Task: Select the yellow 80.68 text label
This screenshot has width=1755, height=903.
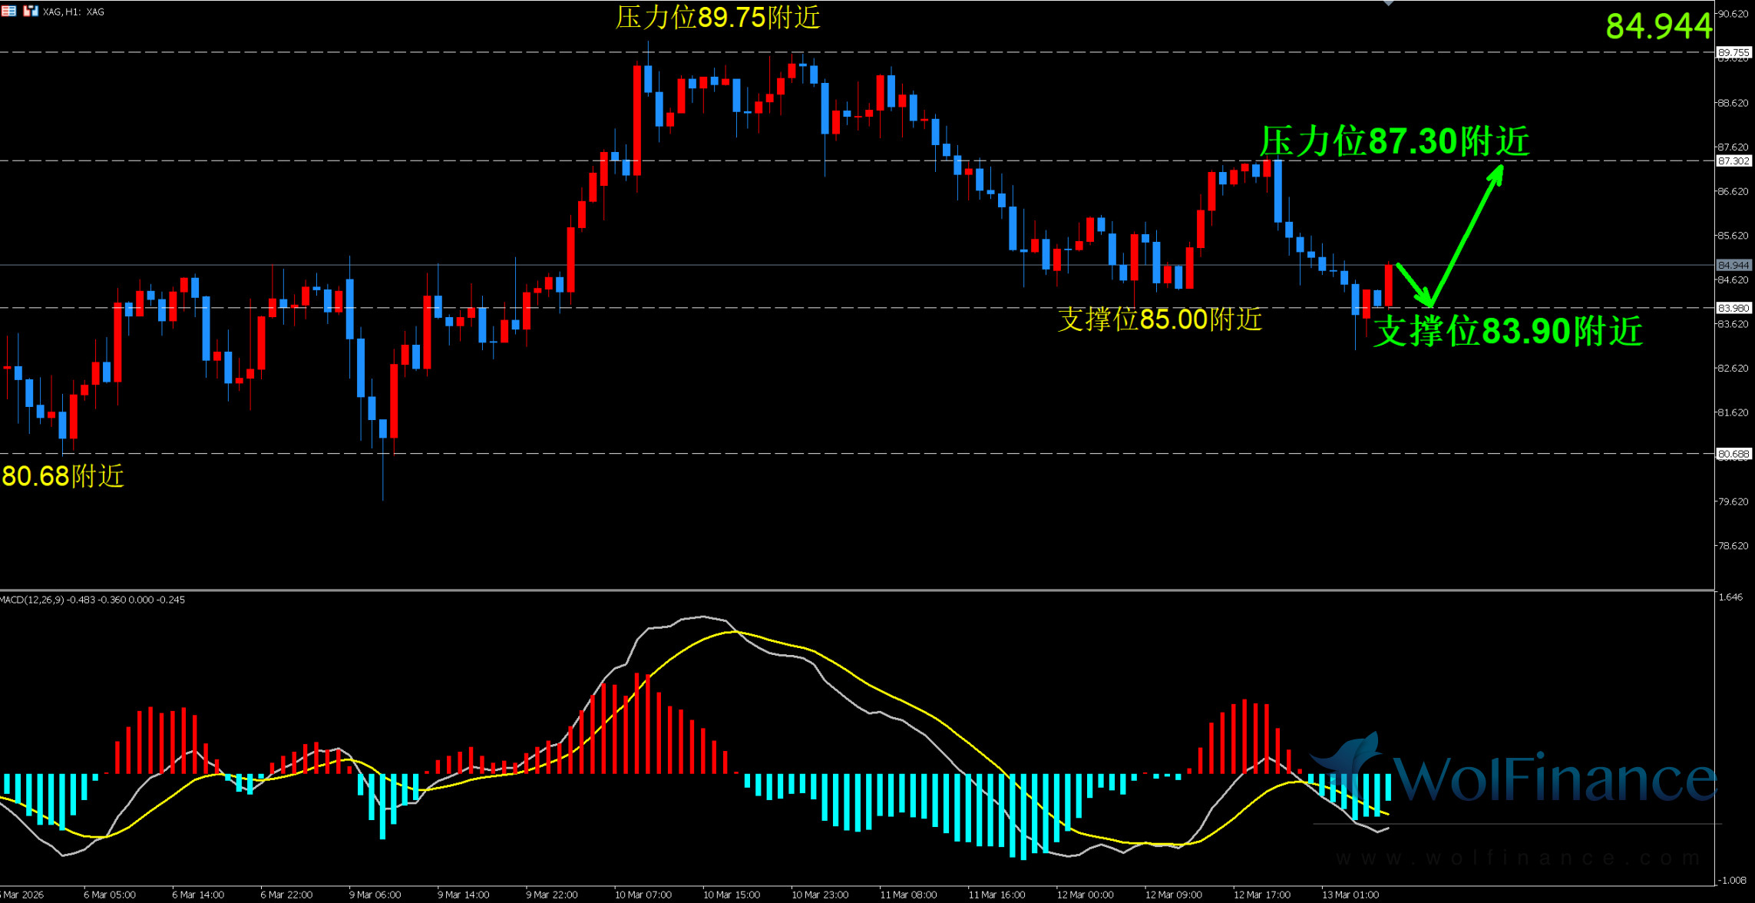Action: point(63,476)
